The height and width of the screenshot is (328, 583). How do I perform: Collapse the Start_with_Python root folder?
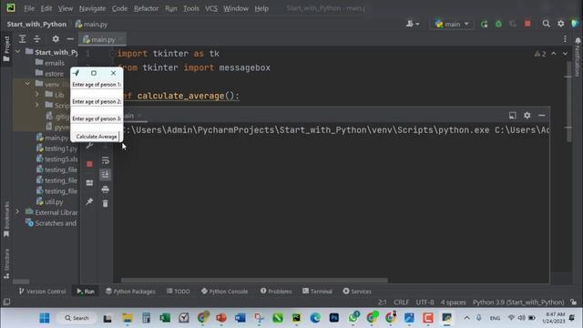click(x=18, y=52)
